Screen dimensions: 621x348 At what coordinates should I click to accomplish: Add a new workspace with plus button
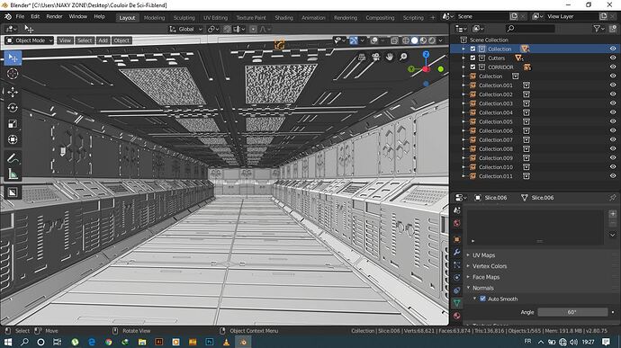click(x=433, y=18)
